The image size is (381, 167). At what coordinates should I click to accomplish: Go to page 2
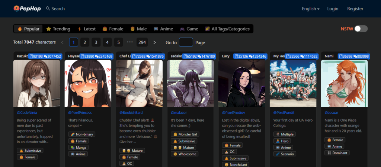(85, 42)
